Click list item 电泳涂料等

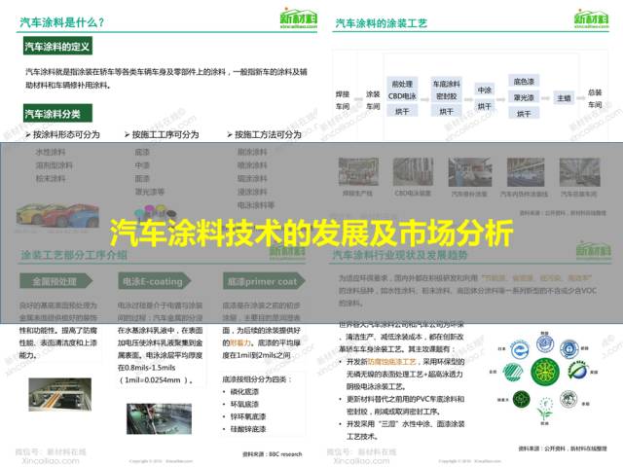(256, 205)
